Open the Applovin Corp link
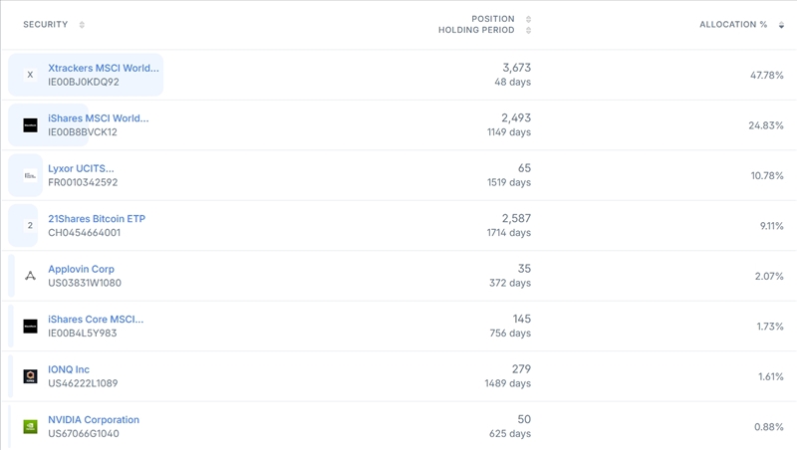 point(81,269)
